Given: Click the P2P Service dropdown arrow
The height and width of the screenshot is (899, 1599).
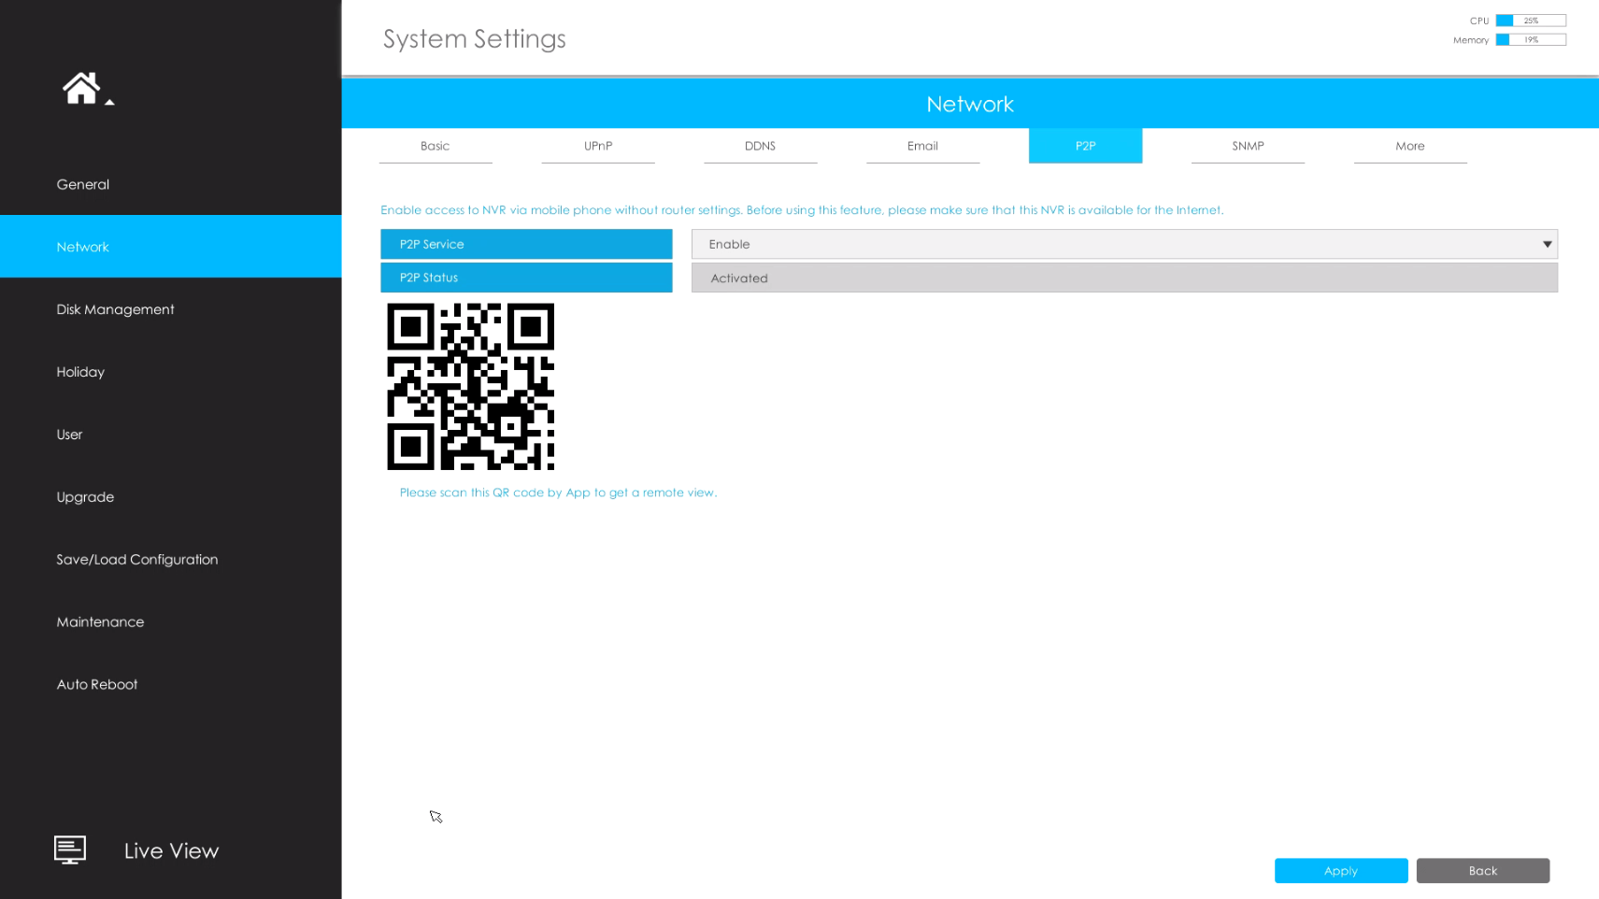Looking at the screenshot, I should tap(1548, 245).
